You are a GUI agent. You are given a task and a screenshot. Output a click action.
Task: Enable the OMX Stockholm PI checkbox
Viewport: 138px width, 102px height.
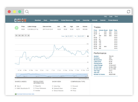[x=15, y=88]
